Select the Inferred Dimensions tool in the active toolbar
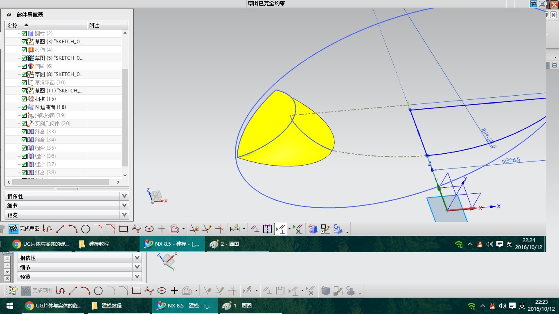This screenshot has width=559, height=314. [x=235, y=229]
